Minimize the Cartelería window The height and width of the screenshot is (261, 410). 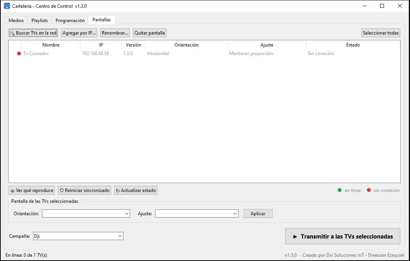[365, 6]
